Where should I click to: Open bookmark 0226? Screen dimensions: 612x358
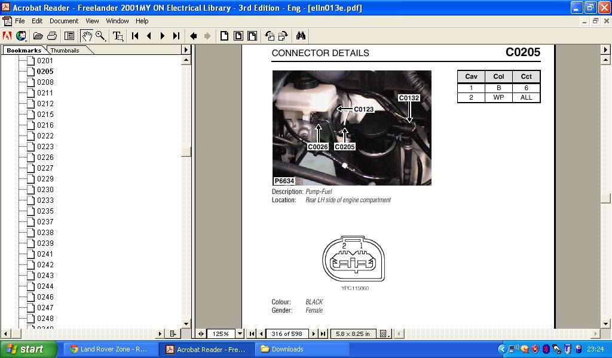(x=45, y=158)
